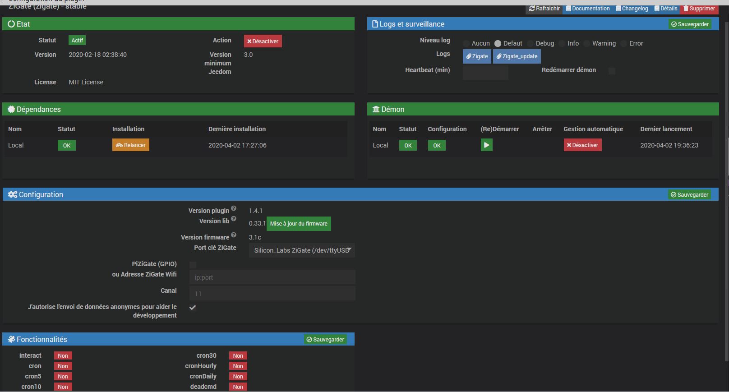Click help icon next to Version lib
The image size is (729, 392).
[x=234, y=219]
